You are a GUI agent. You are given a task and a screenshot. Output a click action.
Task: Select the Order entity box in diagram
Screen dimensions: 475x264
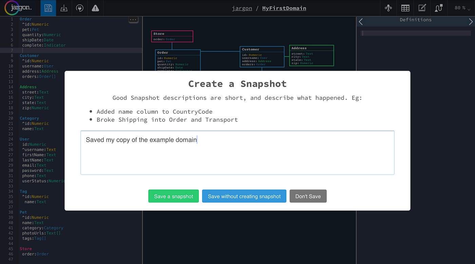point(178,61)
